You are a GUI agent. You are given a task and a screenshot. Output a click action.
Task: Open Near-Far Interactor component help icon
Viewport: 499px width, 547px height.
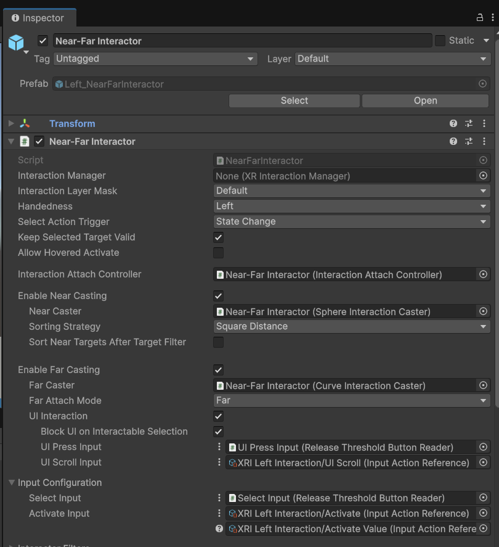point(453,141)
